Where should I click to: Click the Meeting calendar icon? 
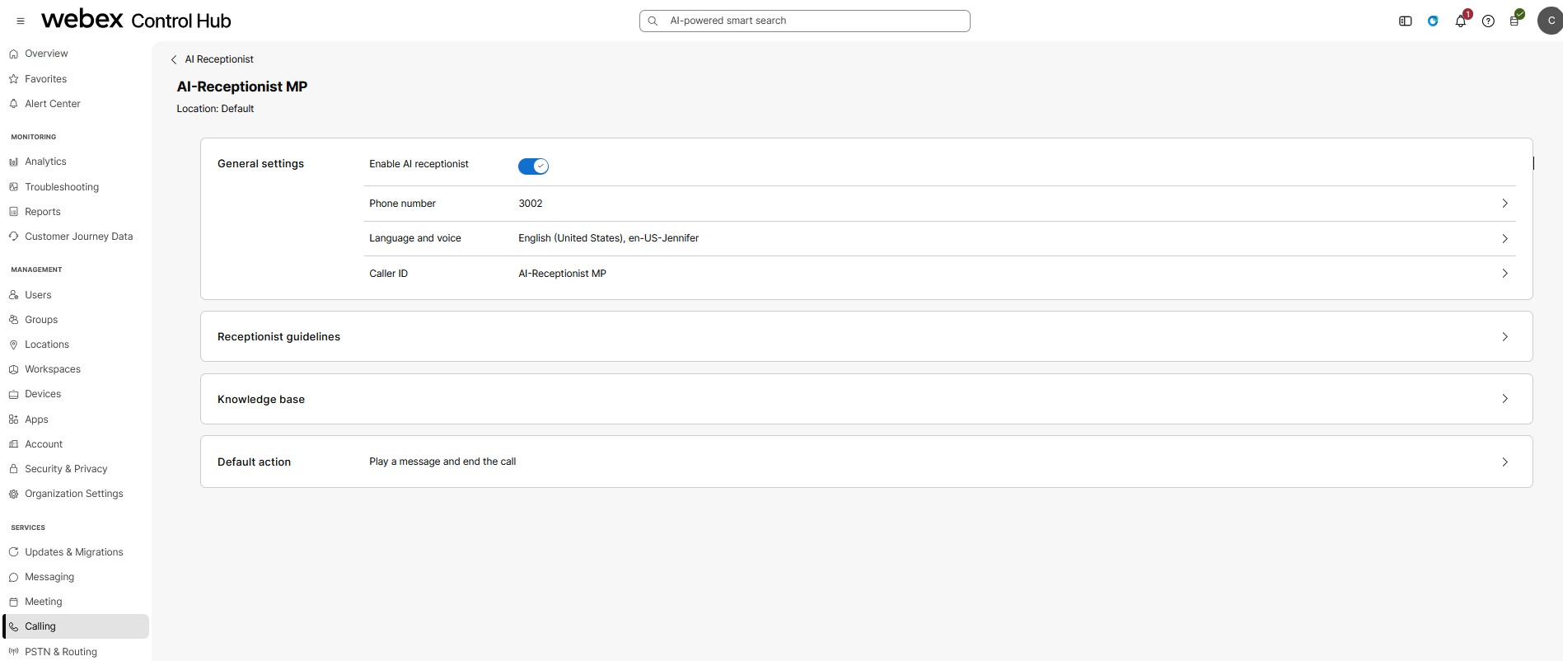(x=13, y=602)
